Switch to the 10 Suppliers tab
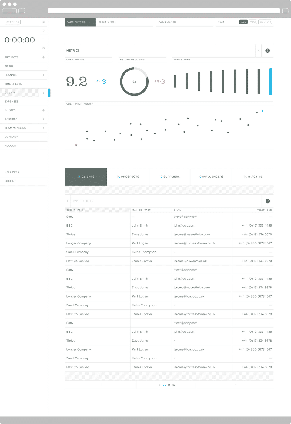 (169, 177)
